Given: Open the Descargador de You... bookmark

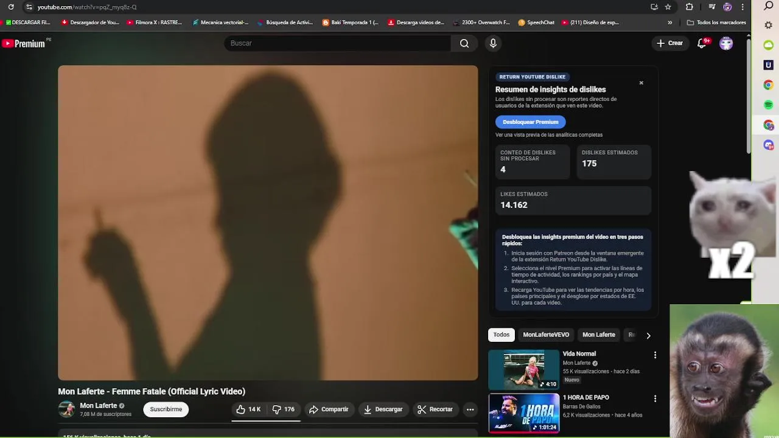Looking at the screenshot, I should click(91, 23).
